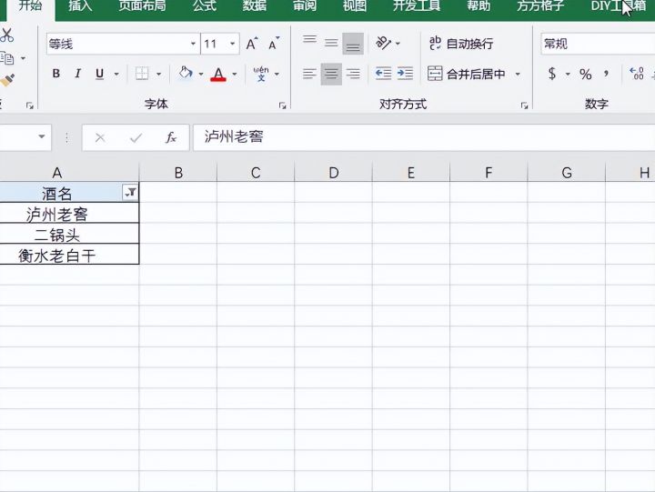The width and height of the screenshot is (655, 492).
Task: Click the text orientation icon
Action: pyautogui.click(x=383, y=43)
